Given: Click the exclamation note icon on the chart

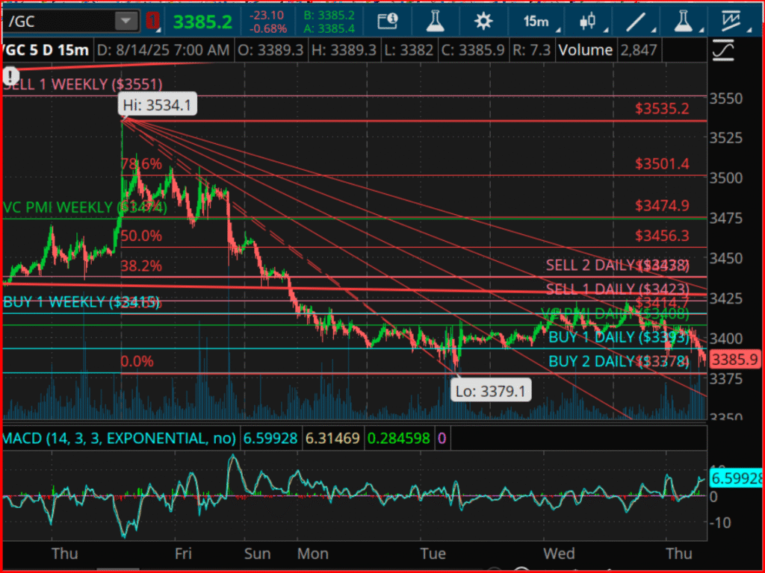Looking at the screenshot, I should click(10, 75).
